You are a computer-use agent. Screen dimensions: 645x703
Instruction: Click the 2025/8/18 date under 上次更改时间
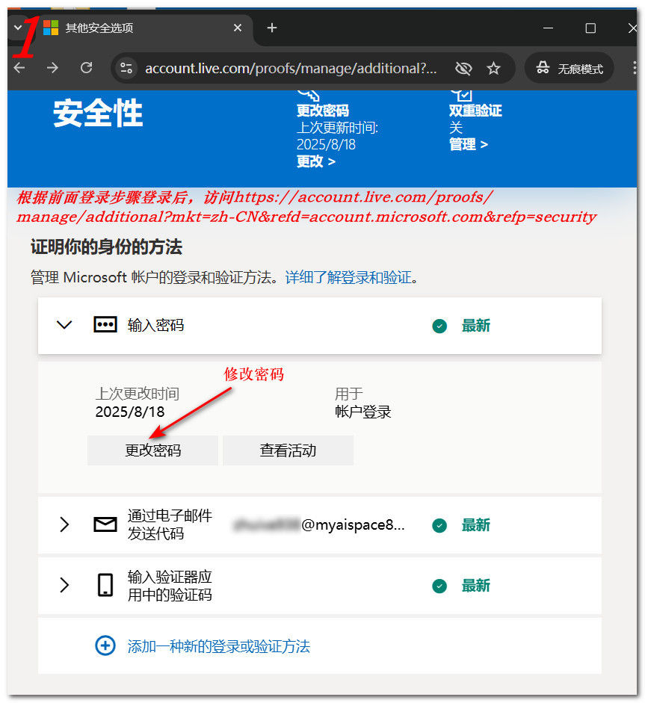click(x=130, y=412)
